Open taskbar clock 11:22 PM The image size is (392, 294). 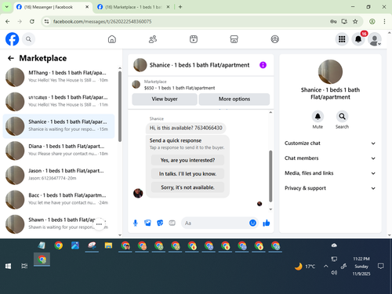coord(361,267)
